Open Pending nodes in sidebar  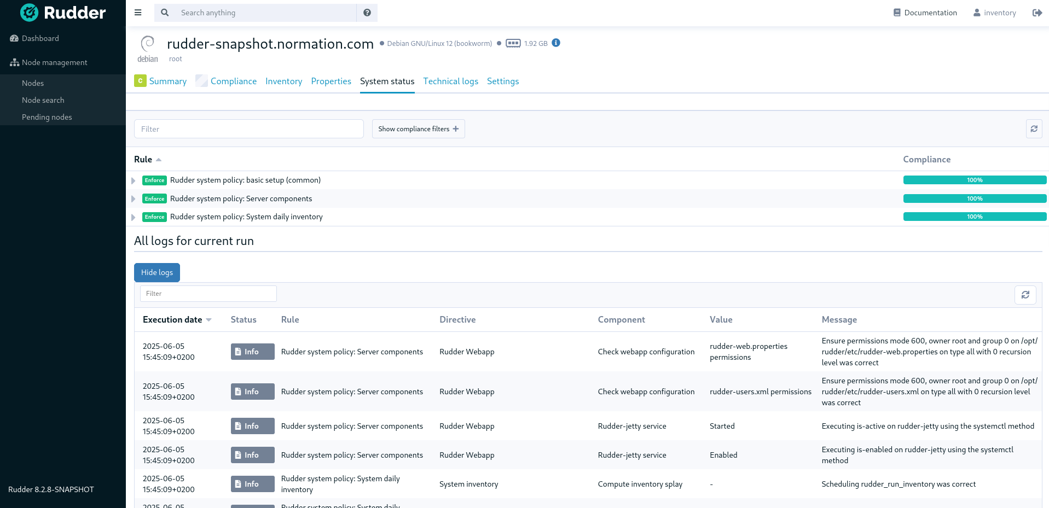click(x=47, y=117)
